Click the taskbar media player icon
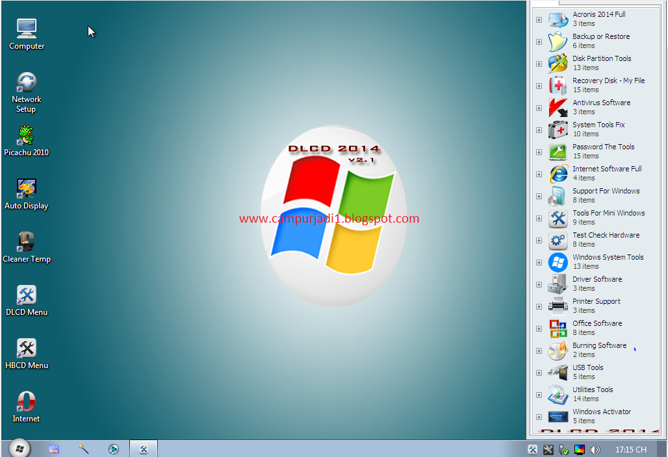Viewport: 668px width, 457px height. pyautogui.click(x=114, y=449)
